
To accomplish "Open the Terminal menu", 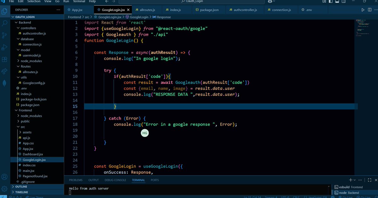I will tap(79, 1).
